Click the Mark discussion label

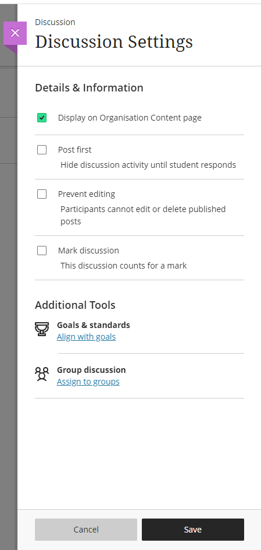(88, 251)
